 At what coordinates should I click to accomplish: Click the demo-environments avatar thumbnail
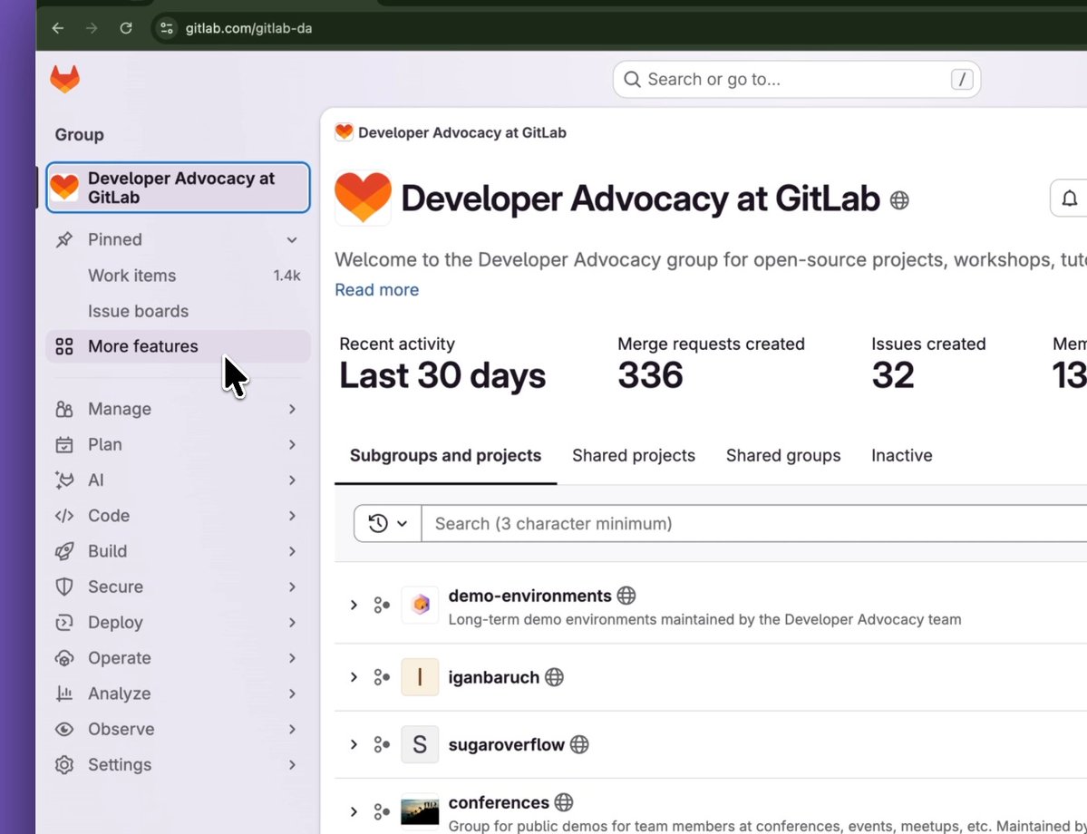point(420,605)
